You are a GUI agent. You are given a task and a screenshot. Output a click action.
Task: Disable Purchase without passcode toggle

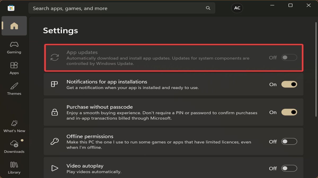tap(289, 112)
